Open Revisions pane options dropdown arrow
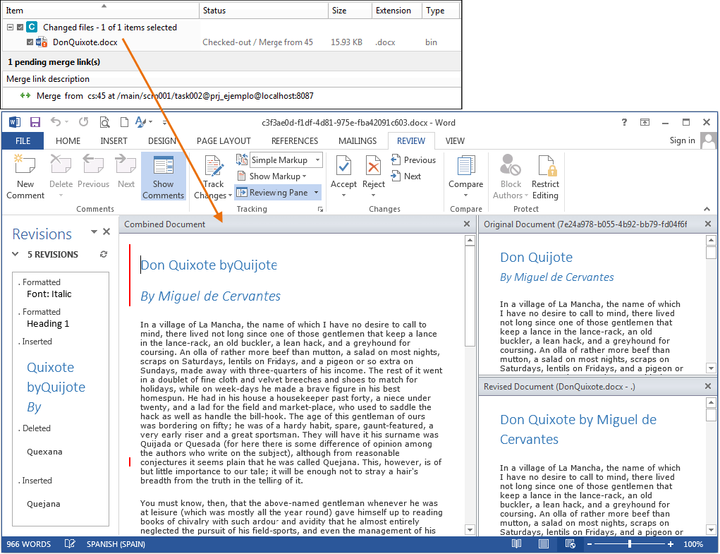The height and width of the screenshot is (554, 720). coord(94,232)
